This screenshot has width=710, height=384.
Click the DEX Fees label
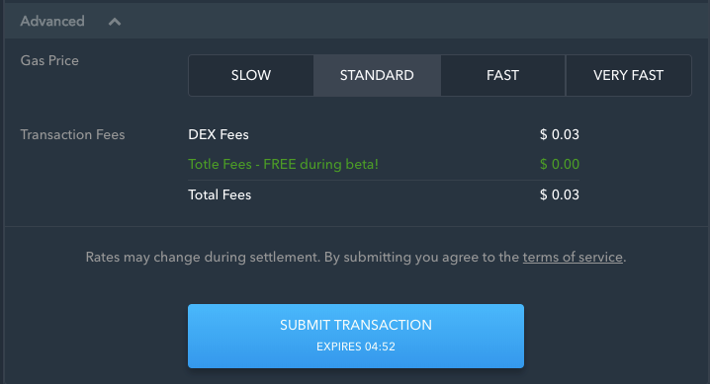(x=219, y=134)
